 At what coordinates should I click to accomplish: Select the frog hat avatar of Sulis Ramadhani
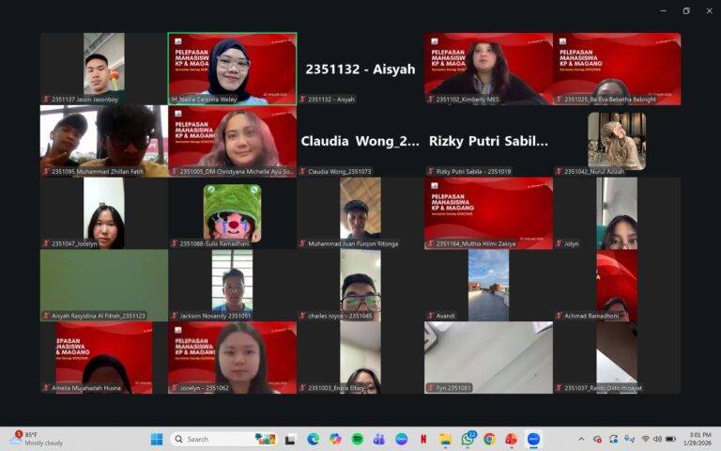(232, 213)
